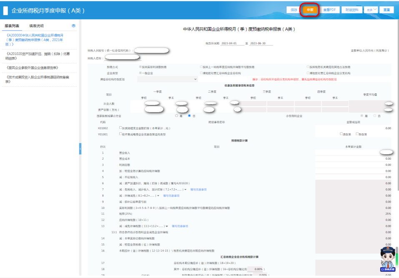Click the red 提示 notice text

(x=294, y=79)
